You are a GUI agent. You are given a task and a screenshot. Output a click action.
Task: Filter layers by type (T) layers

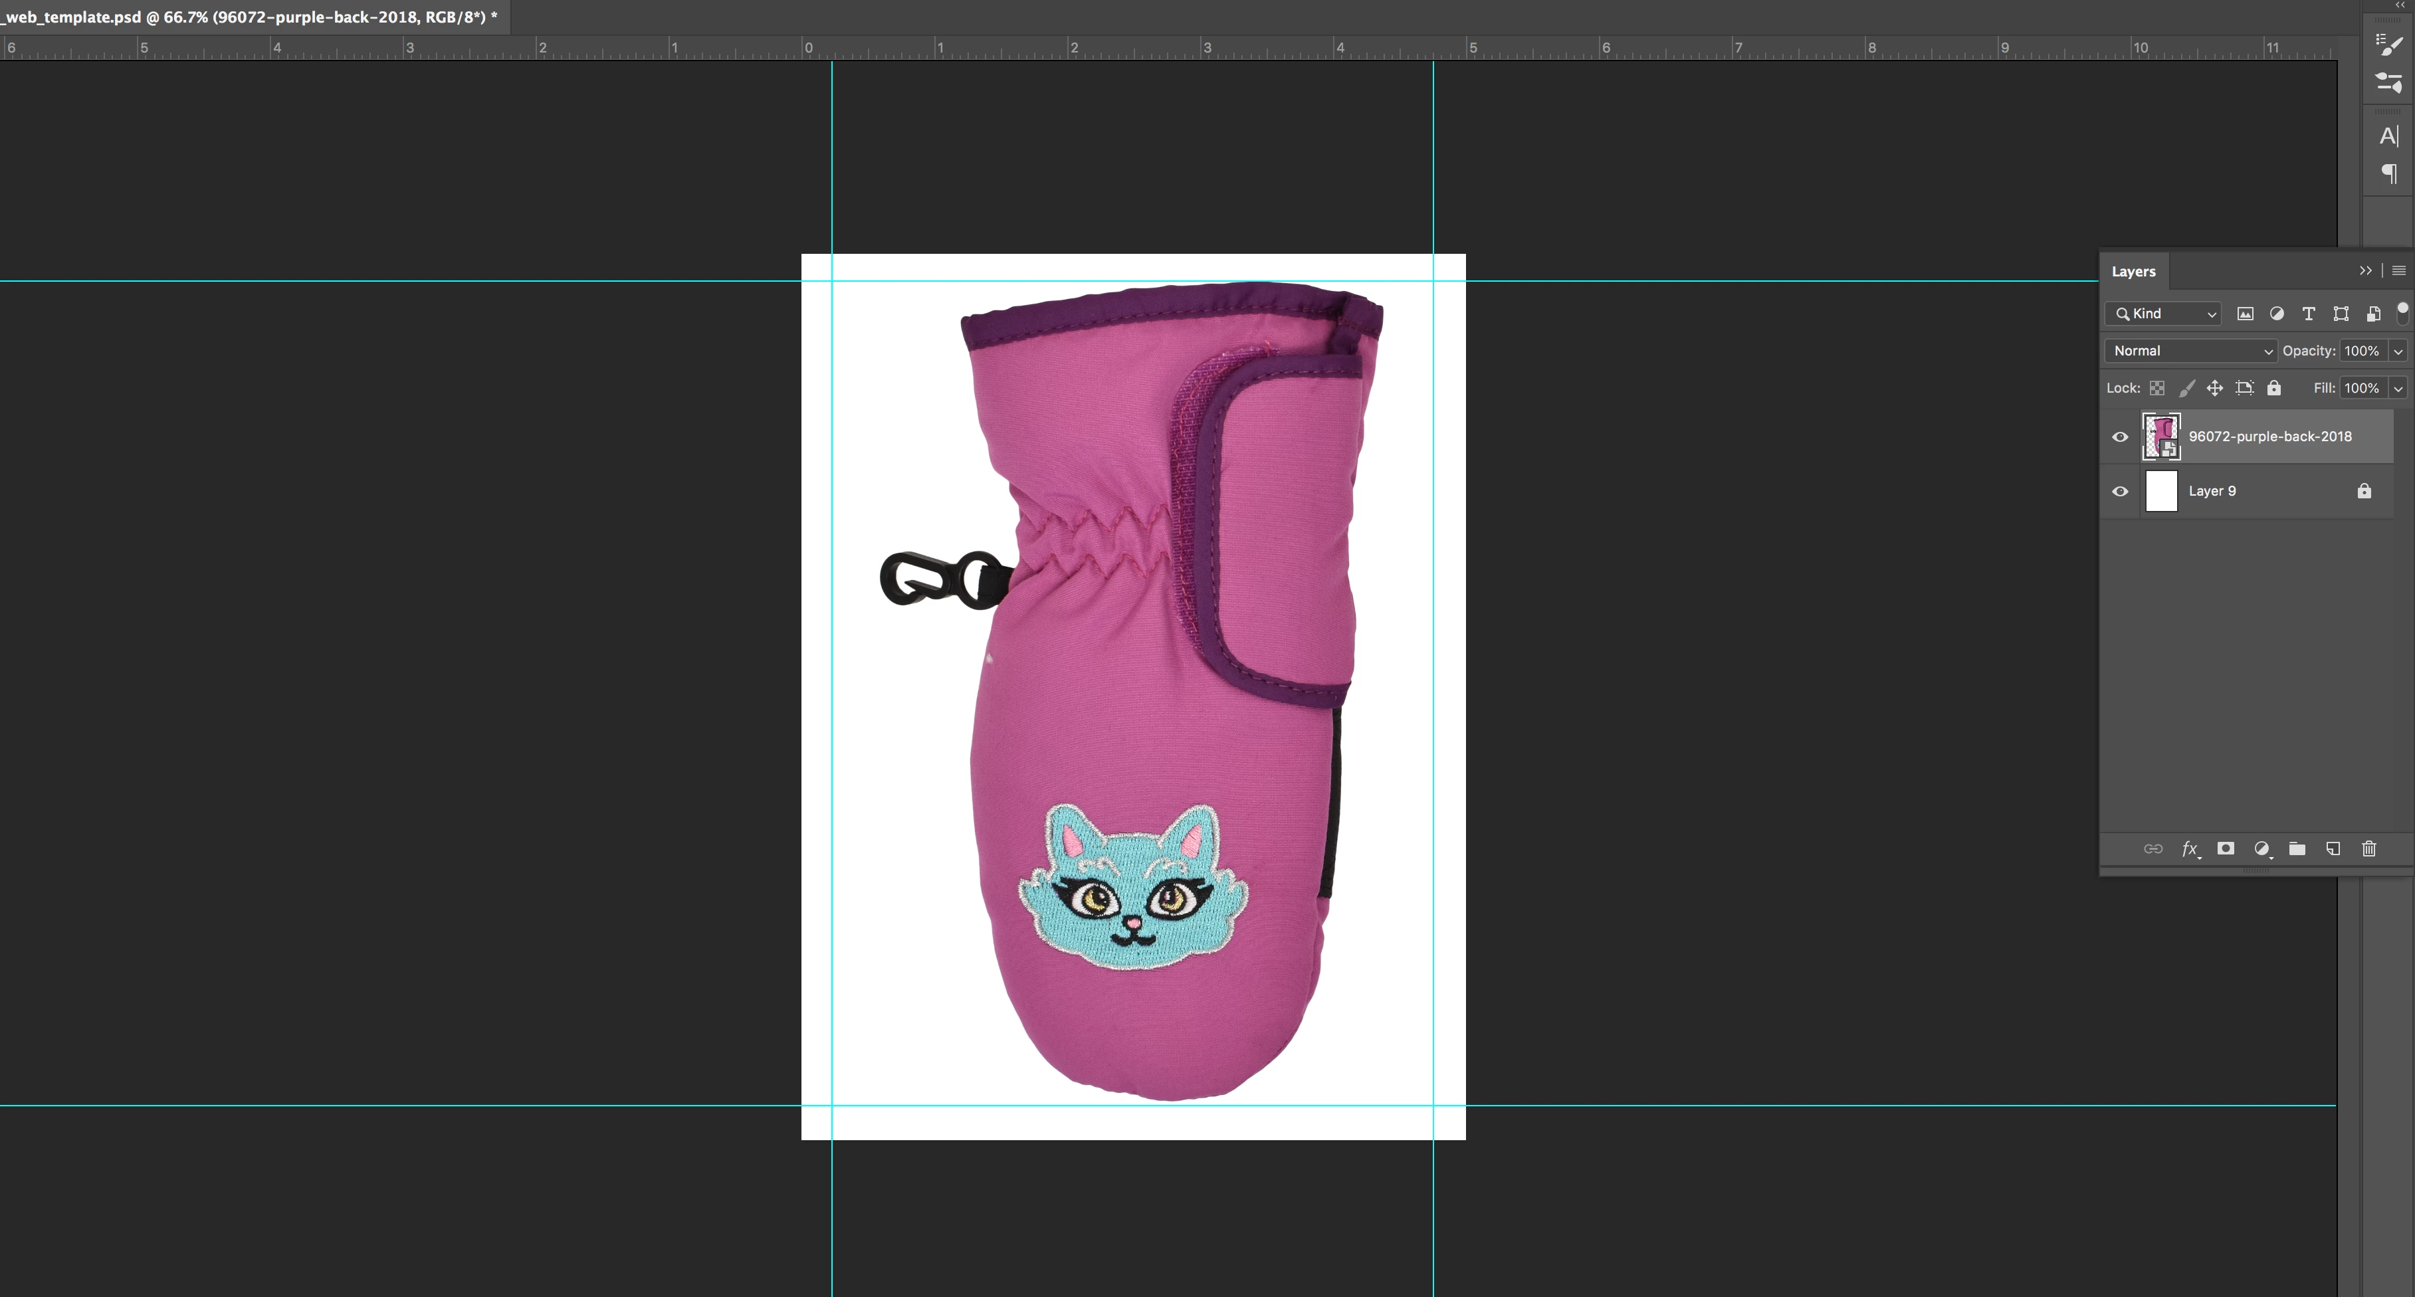point(2308,314)
